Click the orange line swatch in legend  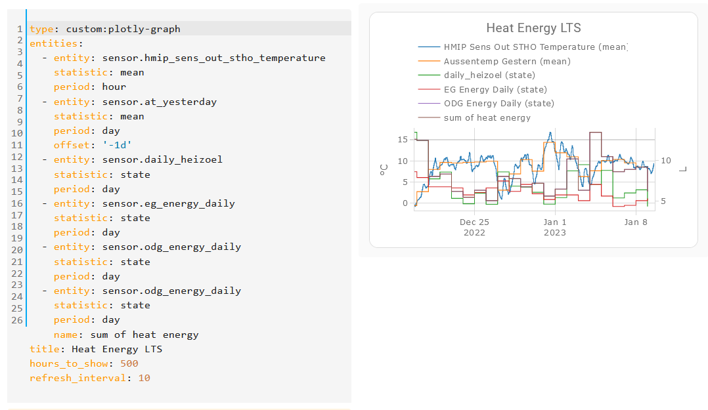point(429,62)
